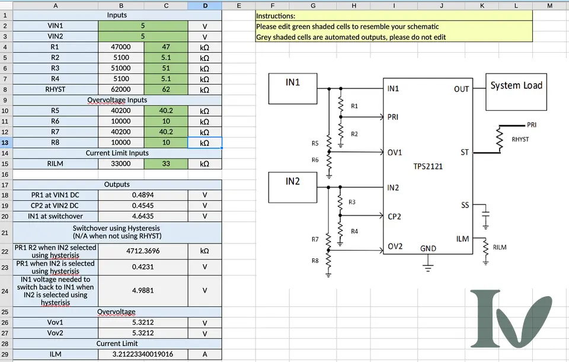Click the 'Switchover using Hysteresis' heading cell
This screenshot has height=362, width=569.
coord(117,232)
